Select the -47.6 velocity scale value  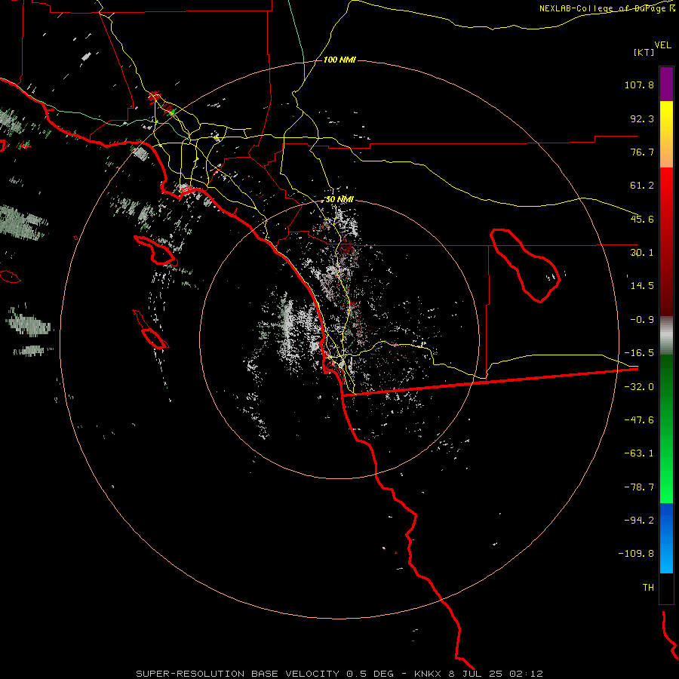click(639, 420)
